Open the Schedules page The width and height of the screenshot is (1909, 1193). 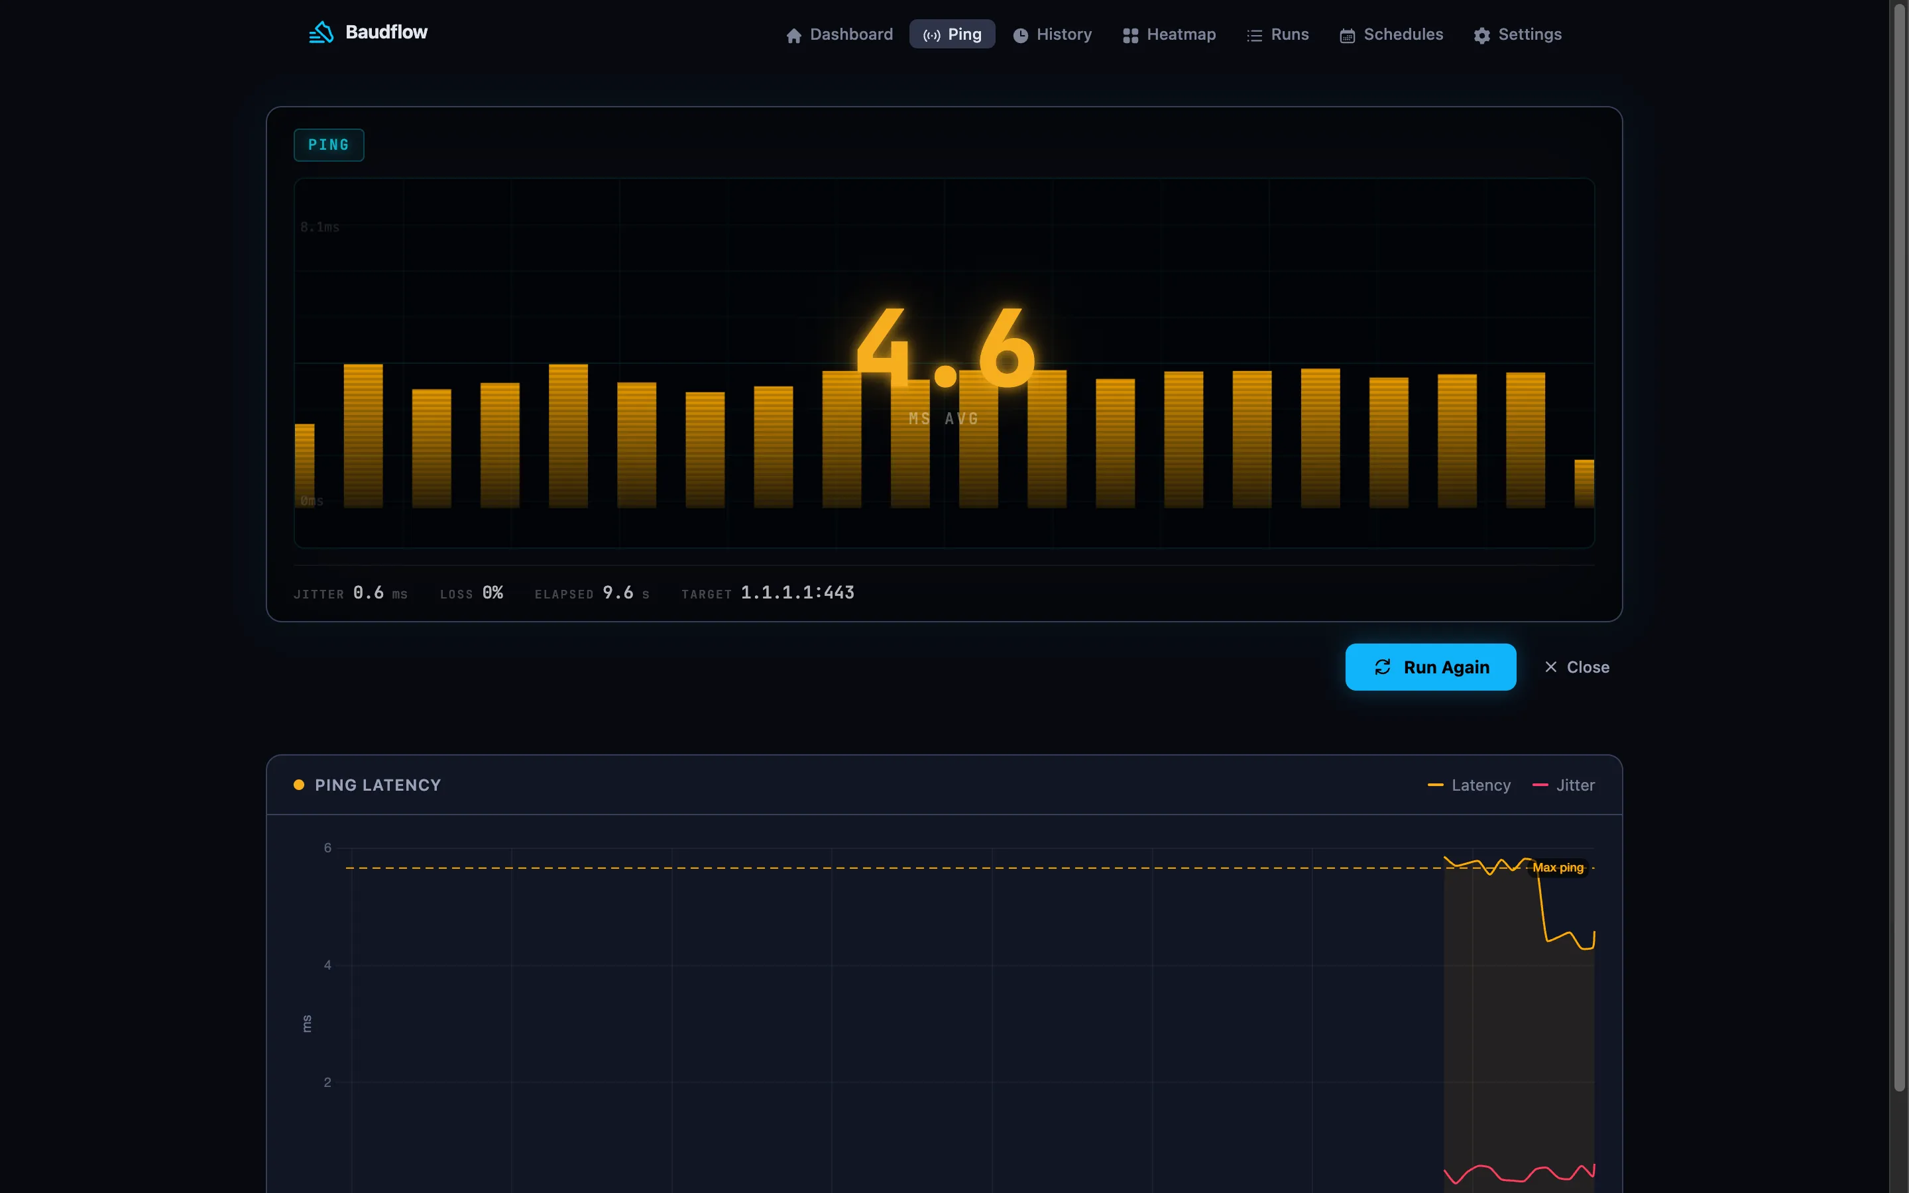pos(1391,34)
